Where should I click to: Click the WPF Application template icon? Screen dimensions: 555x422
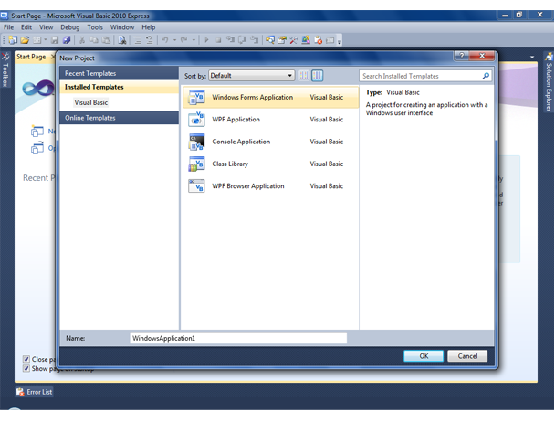pyautogui.click(x=196, y=120)
